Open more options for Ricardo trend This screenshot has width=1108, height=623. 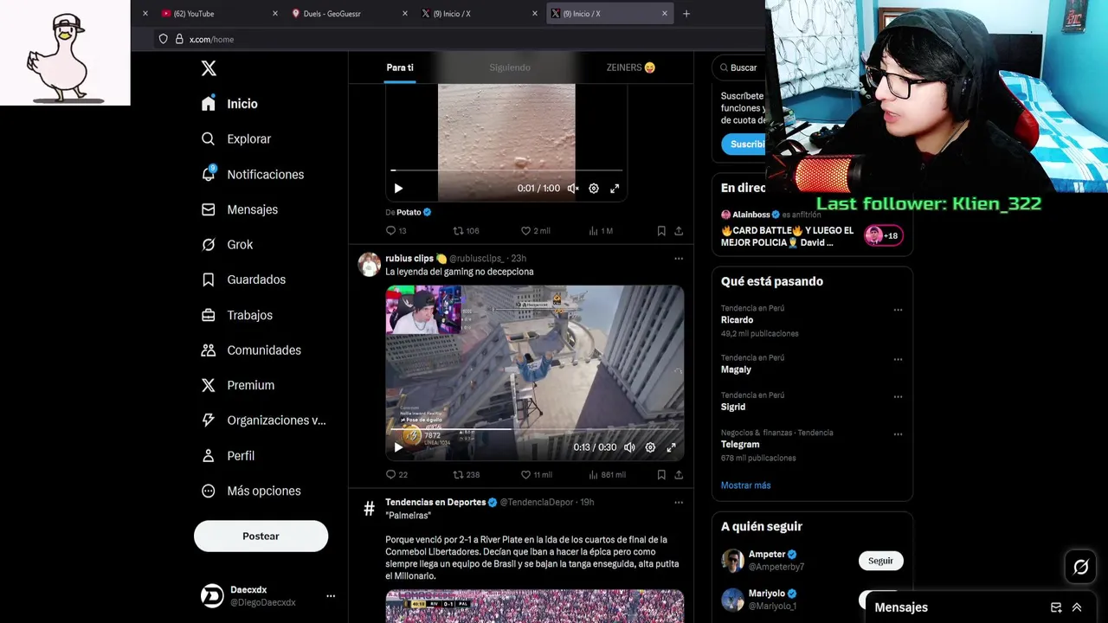(898, 310)
